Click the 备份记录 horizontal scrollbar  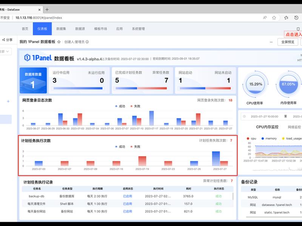click(273, 217)
